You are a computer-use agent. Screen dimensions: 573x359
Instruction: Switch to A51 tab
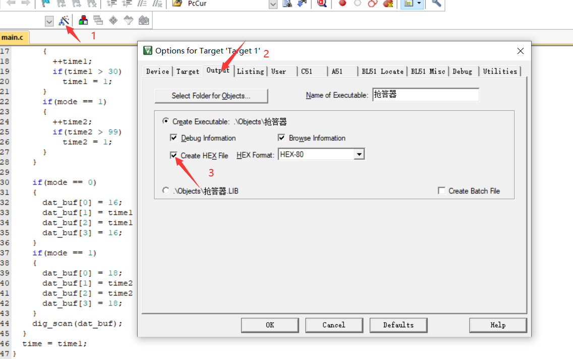[x=337, y=71]
